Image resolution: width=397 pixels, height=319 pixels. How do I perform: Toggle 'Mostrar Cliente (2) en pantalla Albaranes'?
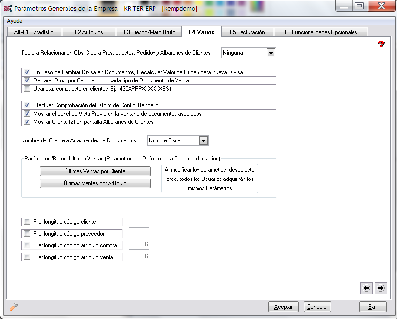coord(27,122)
